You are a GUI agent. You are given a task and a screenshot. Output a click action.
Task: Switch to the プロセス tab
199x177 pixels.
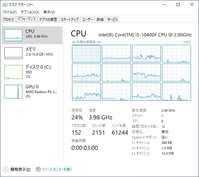coord(8,19)
